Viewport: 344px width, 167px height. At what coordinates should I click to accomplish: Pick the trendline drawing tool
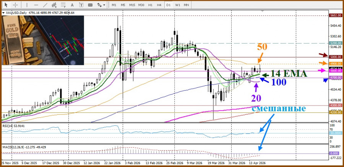point(45,5)
